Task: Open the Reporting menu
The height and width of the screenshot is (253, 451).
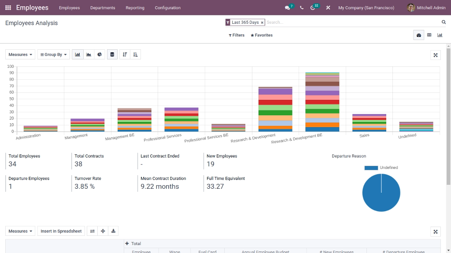Action: (x=135, y=8)
